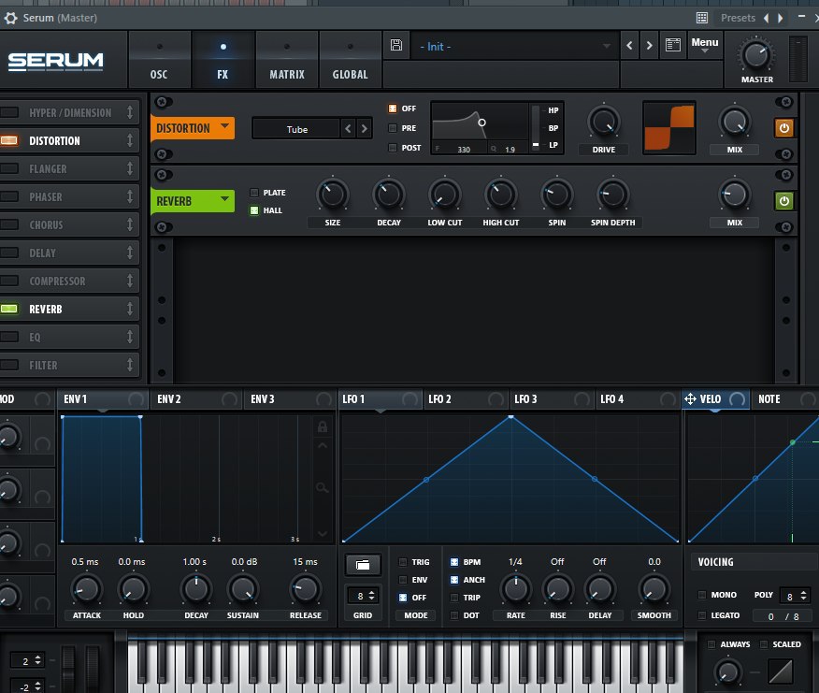This screenshot has height=693, width=819.
Task: Open the preset browser icon
Action: coord(673,46)
